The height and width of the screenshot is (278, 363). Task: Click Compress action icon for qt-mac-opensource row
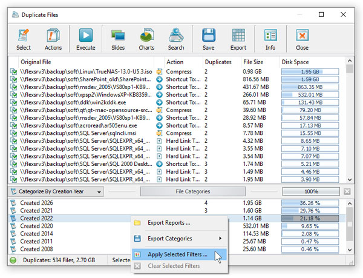tap(159, 110)
